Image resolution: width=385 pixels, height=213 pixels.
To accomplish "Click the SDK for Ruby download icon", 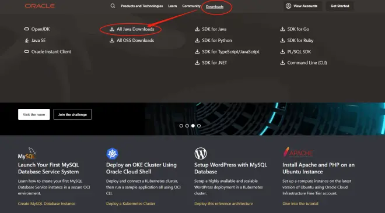I will [x=282, y=40].
